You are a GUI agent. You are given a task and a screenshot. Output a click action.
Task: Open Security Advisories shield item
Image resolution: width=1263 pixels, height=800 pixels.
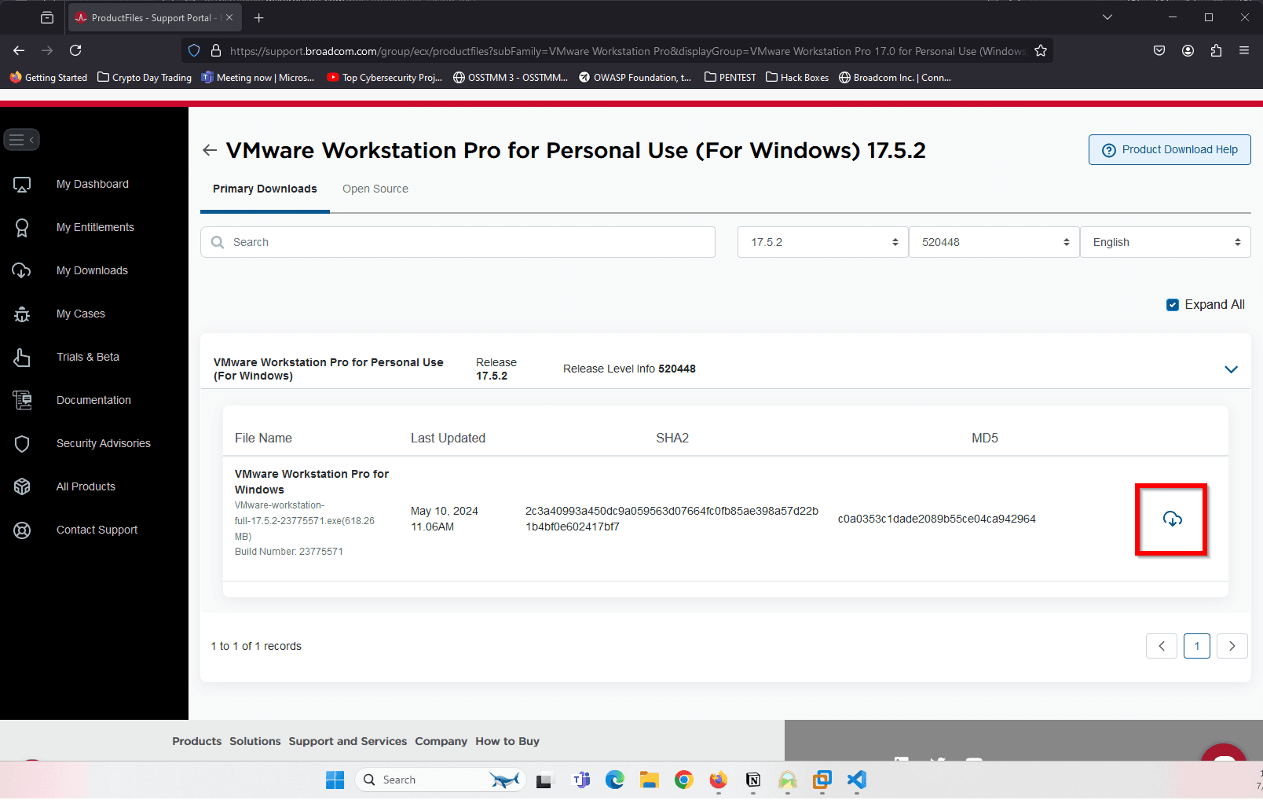pos(103,443)
